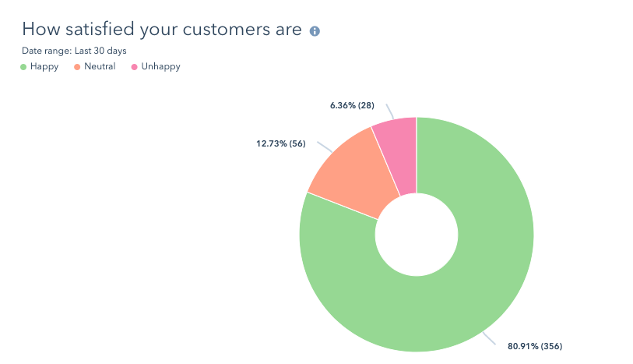Click the pink Unhappy legend dot

tap(133, 67)
